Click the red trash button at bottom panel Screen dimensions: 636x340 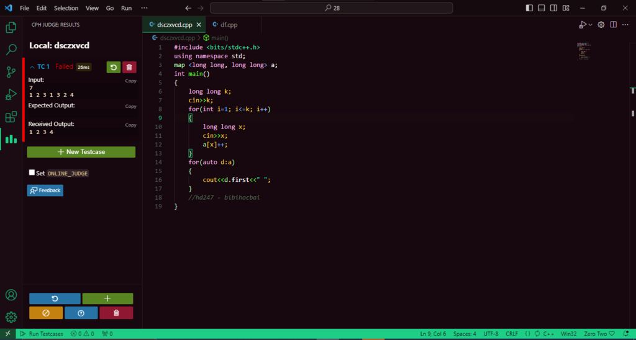116,313
